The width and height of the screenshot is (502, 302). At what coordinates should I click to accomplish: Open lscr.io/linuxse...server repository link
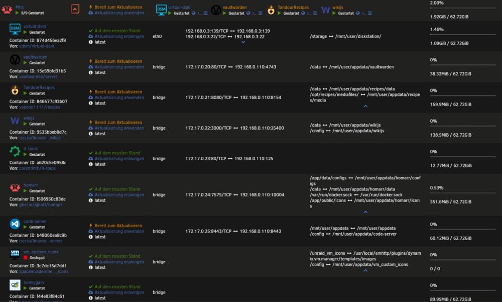tap(41, 241)
